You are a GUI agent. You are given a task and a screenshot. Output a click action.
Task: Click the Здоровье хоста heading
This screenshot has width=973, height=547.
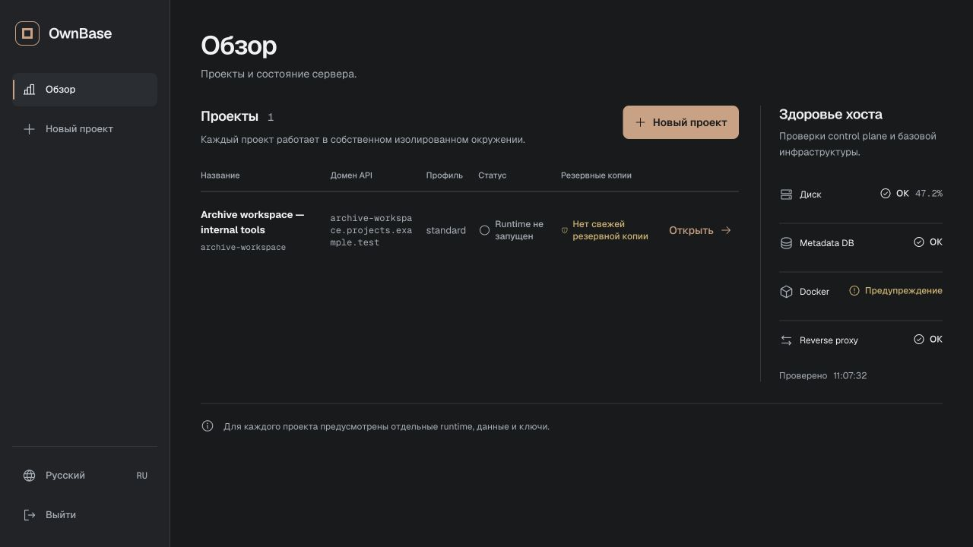(x=831, y=115)
